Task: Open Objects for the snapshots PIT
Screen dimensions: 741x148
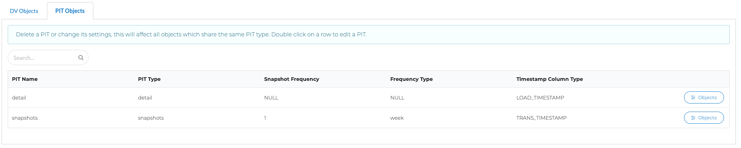Action: coord(704,118)
